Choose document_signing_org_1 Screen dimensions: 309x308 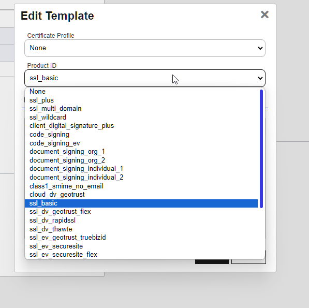[x=141, y=152]
